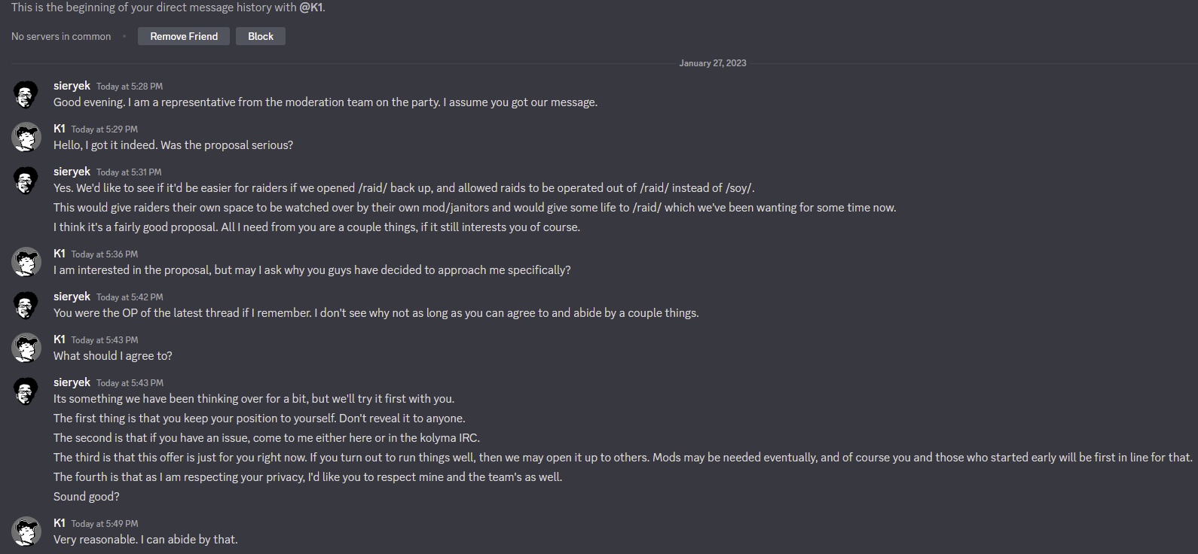Click sieryek's avatar beside the 5:28 PM message
Screen dimensions: 1198x554
coord(26,94)
